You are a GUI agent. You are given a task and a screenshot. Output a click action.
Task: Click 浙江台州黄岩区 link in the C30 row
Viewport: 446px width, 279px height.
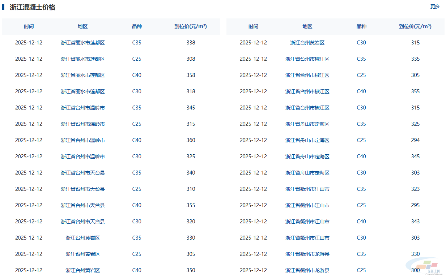click(x=307, y=43)
